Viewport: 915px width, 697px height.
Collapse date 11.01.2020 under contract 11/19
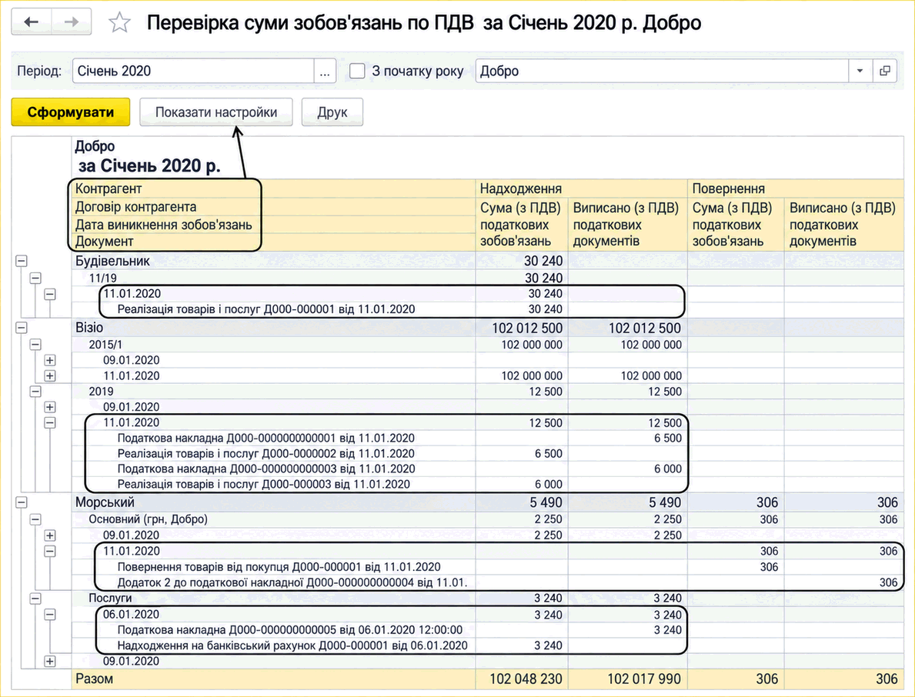coord(50,294)
